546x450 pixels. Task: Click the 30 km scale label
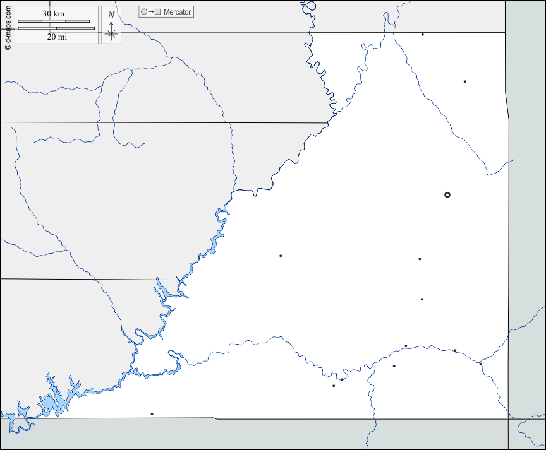(x=54, y=13)
